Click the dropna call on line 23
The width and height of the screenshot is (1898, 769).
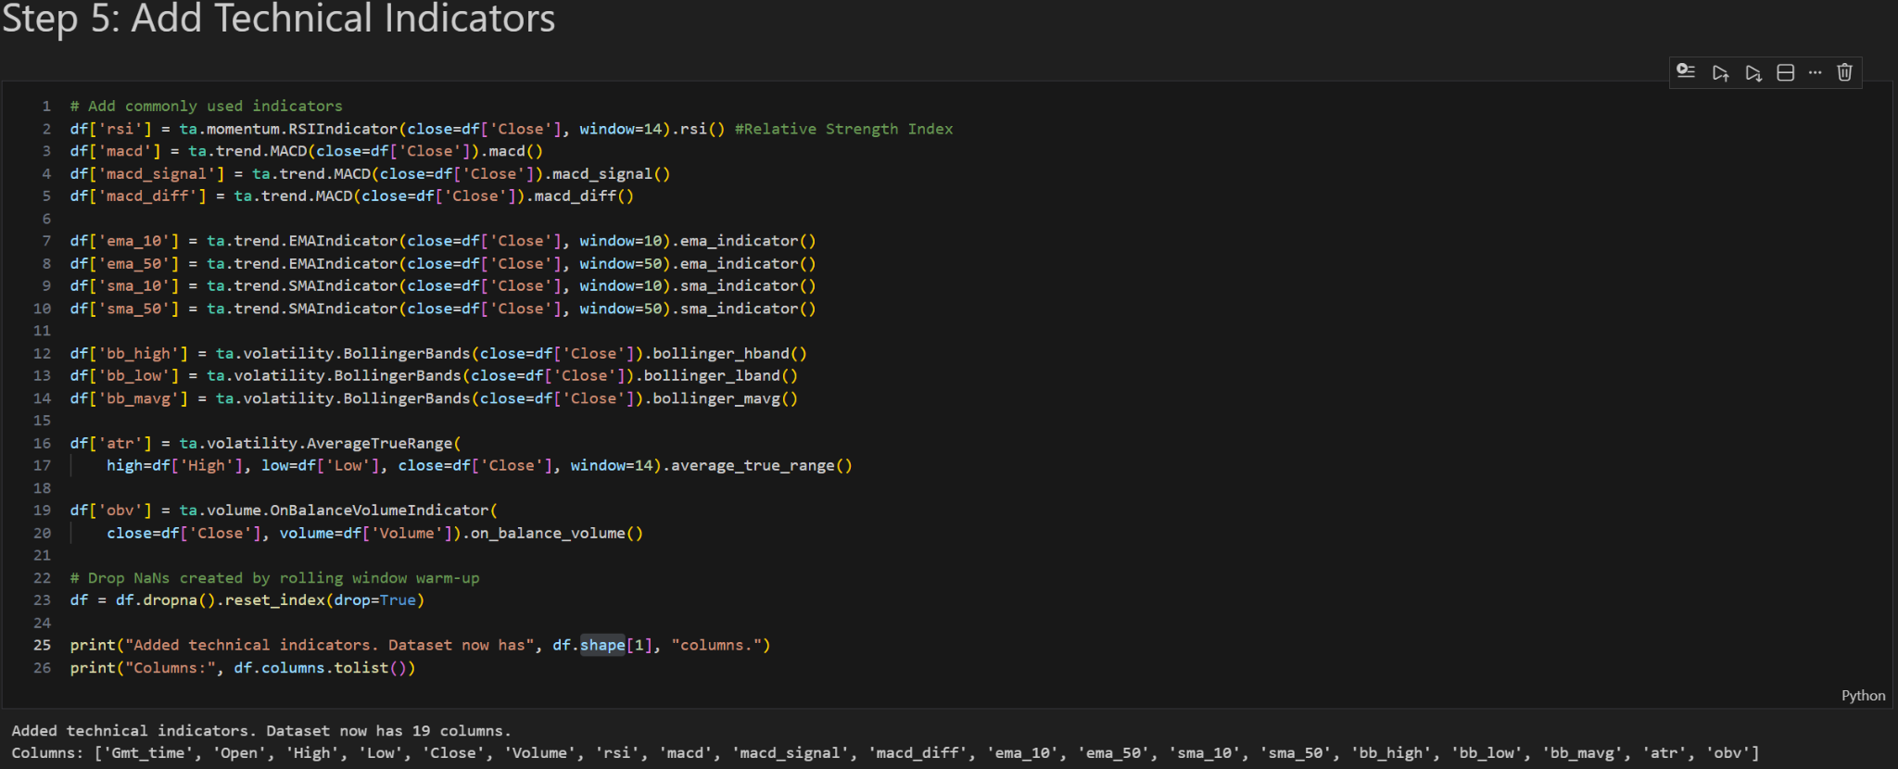pyautogui.click(x=170, y=600)
